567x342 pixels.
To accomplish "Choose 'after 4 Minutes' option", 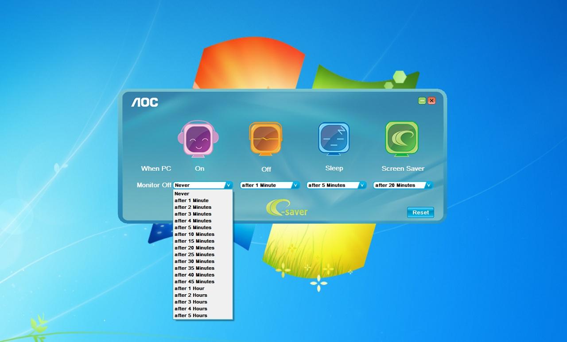I will tap(203, 221).
